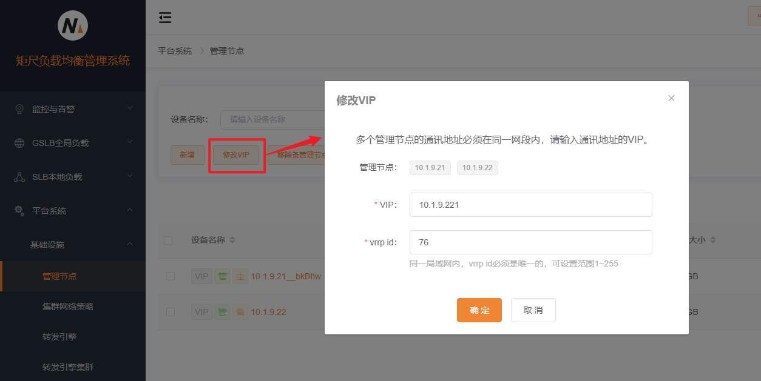Confirm the VIP change with 确定 button
The height and width of the screenshot is (381, 761).
coord(479,310)
